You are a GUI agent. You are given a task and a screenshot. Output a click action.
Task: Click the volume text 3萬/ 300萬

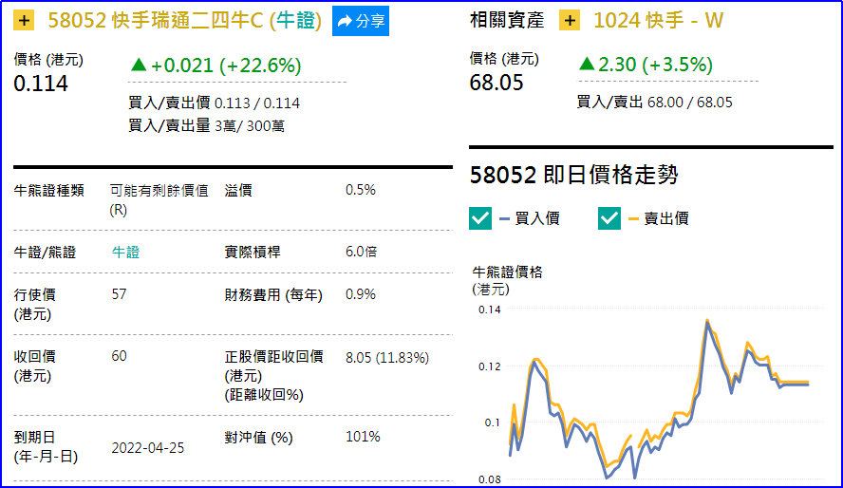[250, 125]
